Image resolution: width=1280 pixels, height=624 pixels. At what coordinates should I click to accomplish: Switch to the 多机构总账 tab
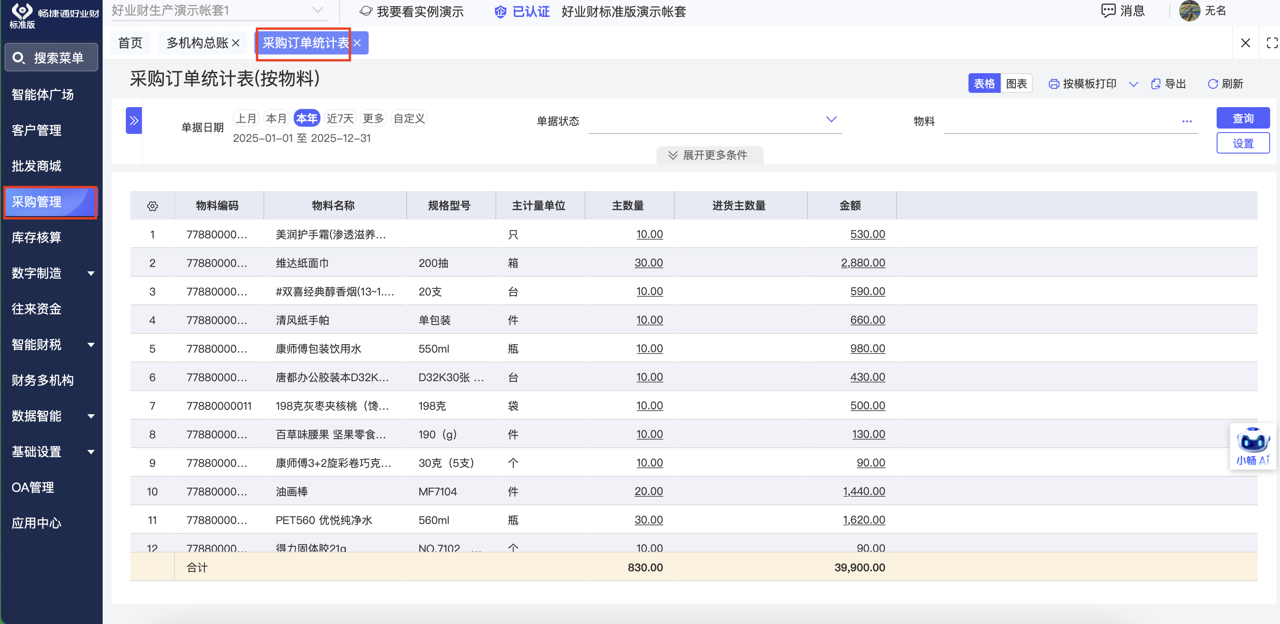point(198,43)
